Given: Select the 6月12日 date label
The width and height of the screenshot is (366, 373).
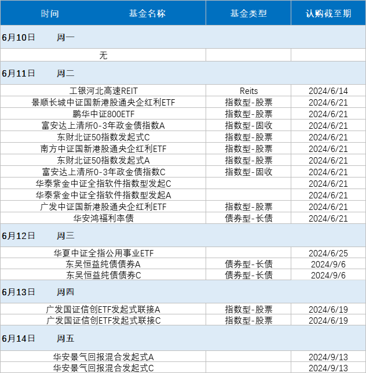Looking at the screenshot, I should 19,236.
